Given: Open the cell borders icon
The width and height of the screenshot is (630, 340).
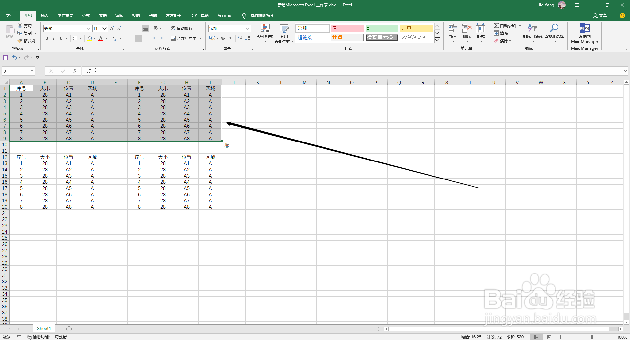Looking at the screenshot, I should point(75,38).
